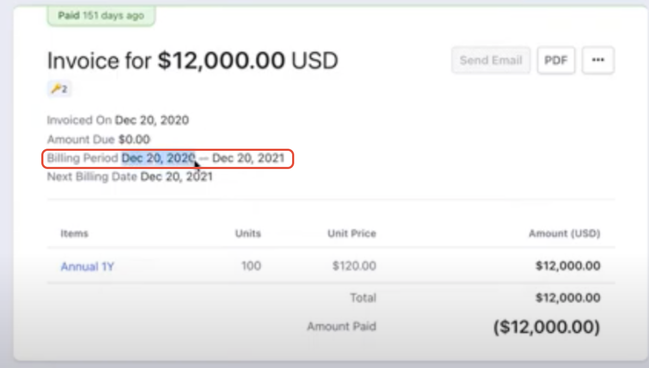Click the Amount Due $0.00 value
649x368 pixels.
[x=134, y=140]
